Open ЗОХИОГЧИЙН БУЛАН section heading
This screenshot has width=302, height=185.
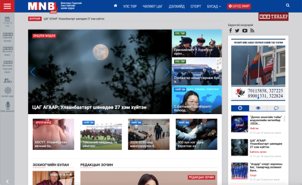51,165
